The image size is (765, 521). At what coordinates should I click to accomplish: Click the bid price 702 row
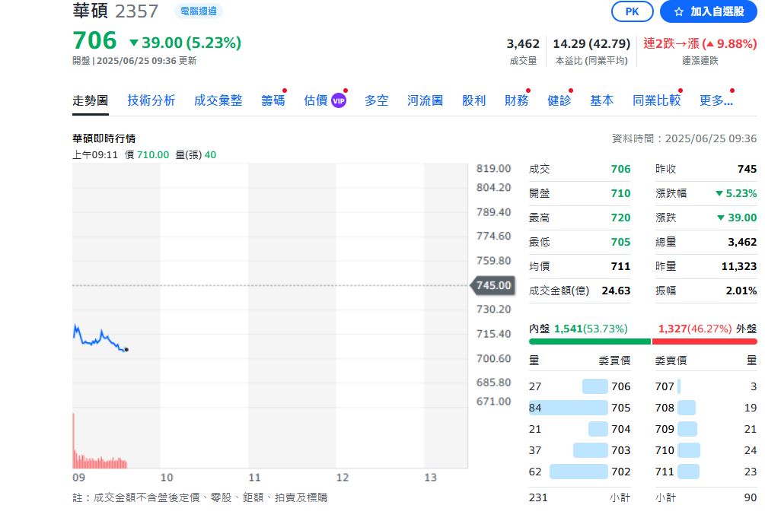579,472
